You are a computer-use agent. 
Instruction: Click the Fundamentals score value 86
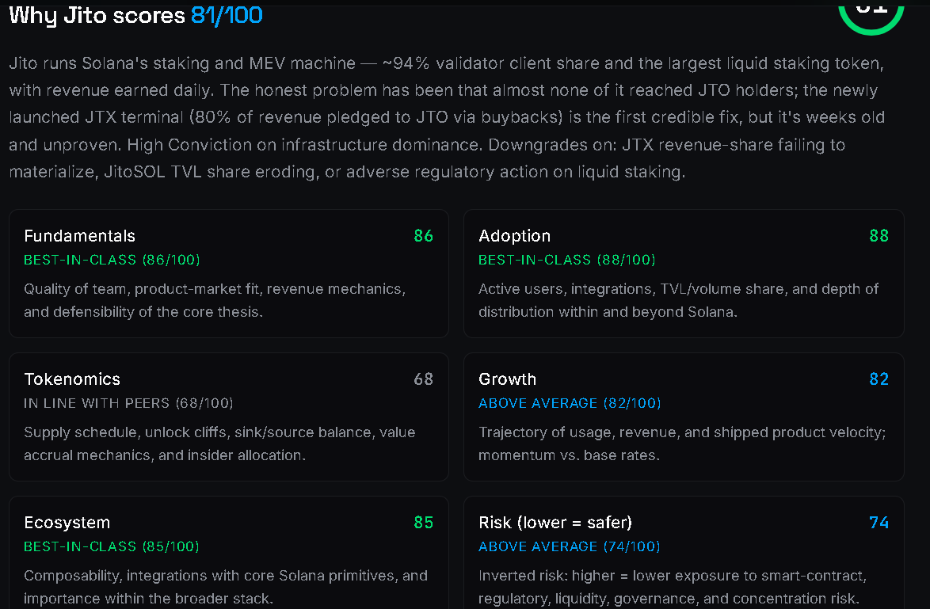pos(424,236)
